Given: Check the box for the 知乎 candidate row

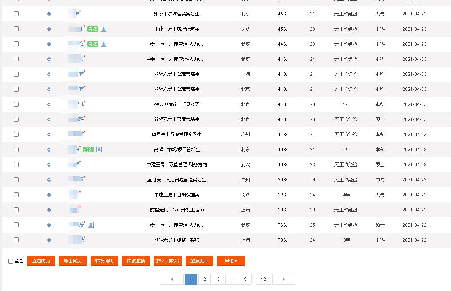Looking at the screenshot, I should (16, 14).
